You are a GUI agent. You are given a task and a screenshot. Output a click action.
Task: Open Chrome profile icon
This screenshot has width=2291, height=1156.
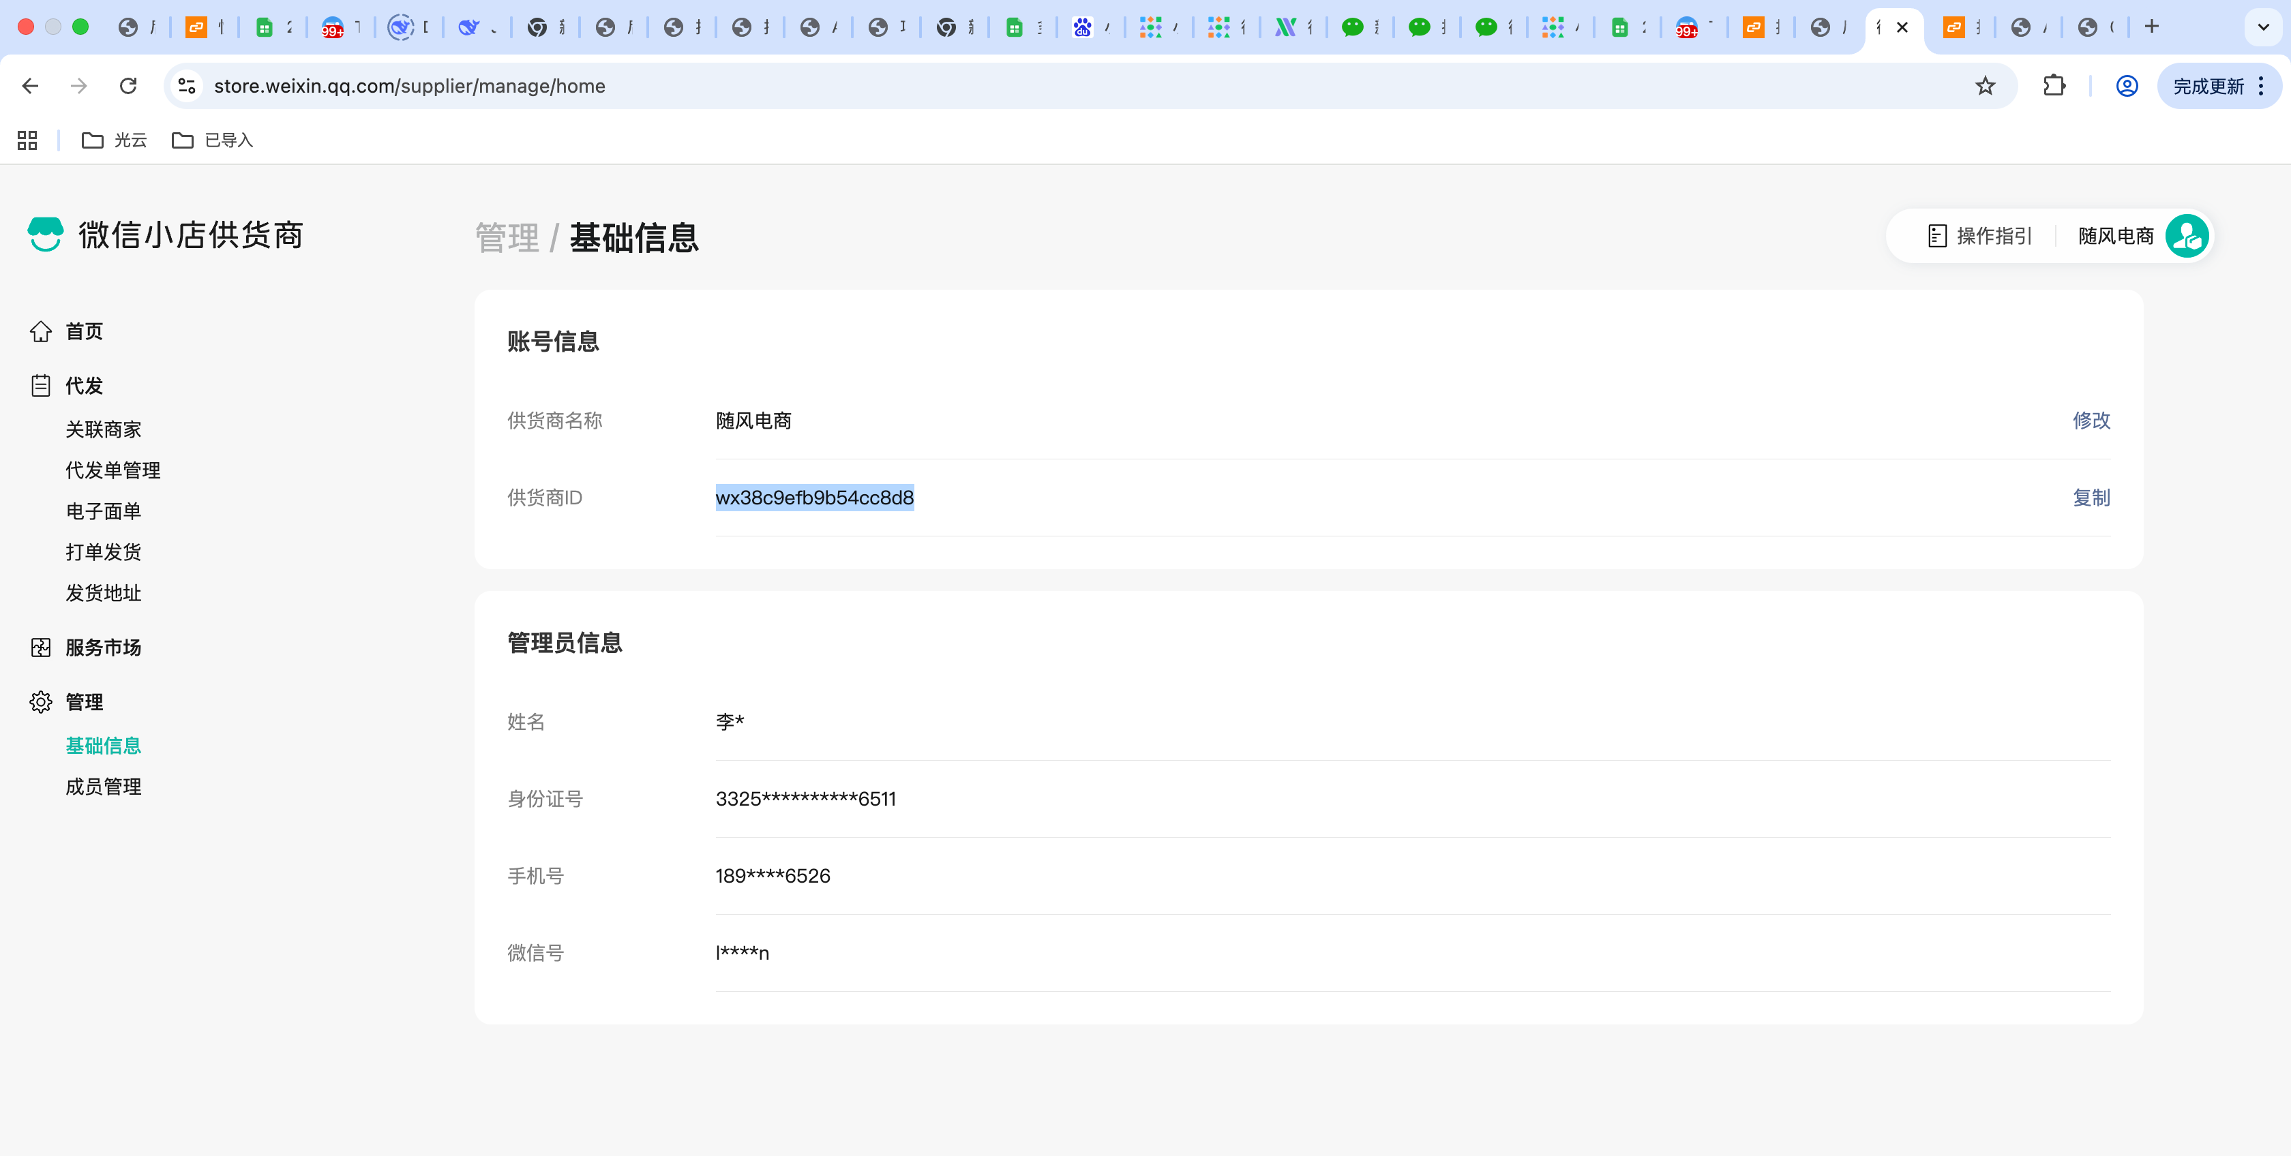(2127, 87)
